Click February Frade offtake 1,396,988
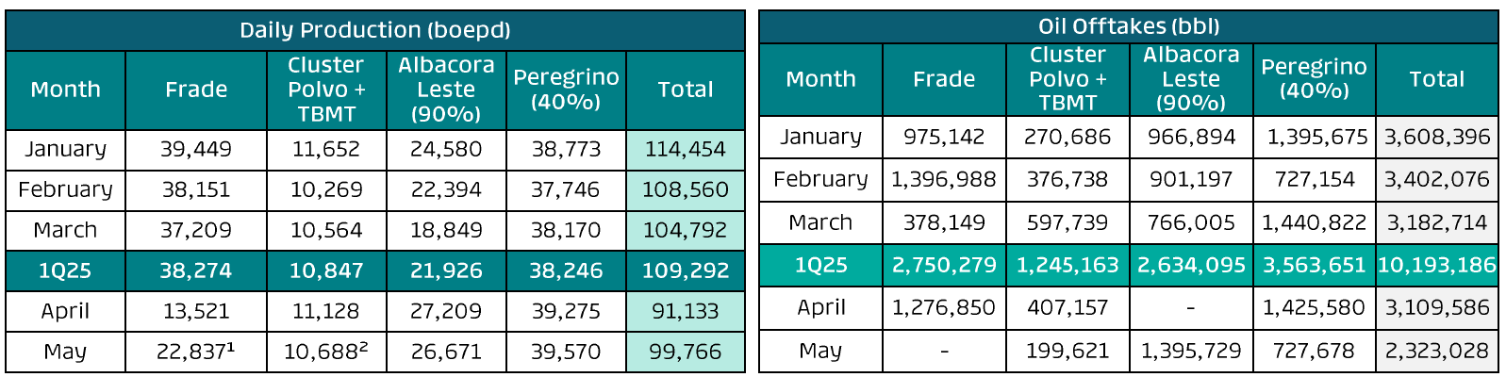 944,179
